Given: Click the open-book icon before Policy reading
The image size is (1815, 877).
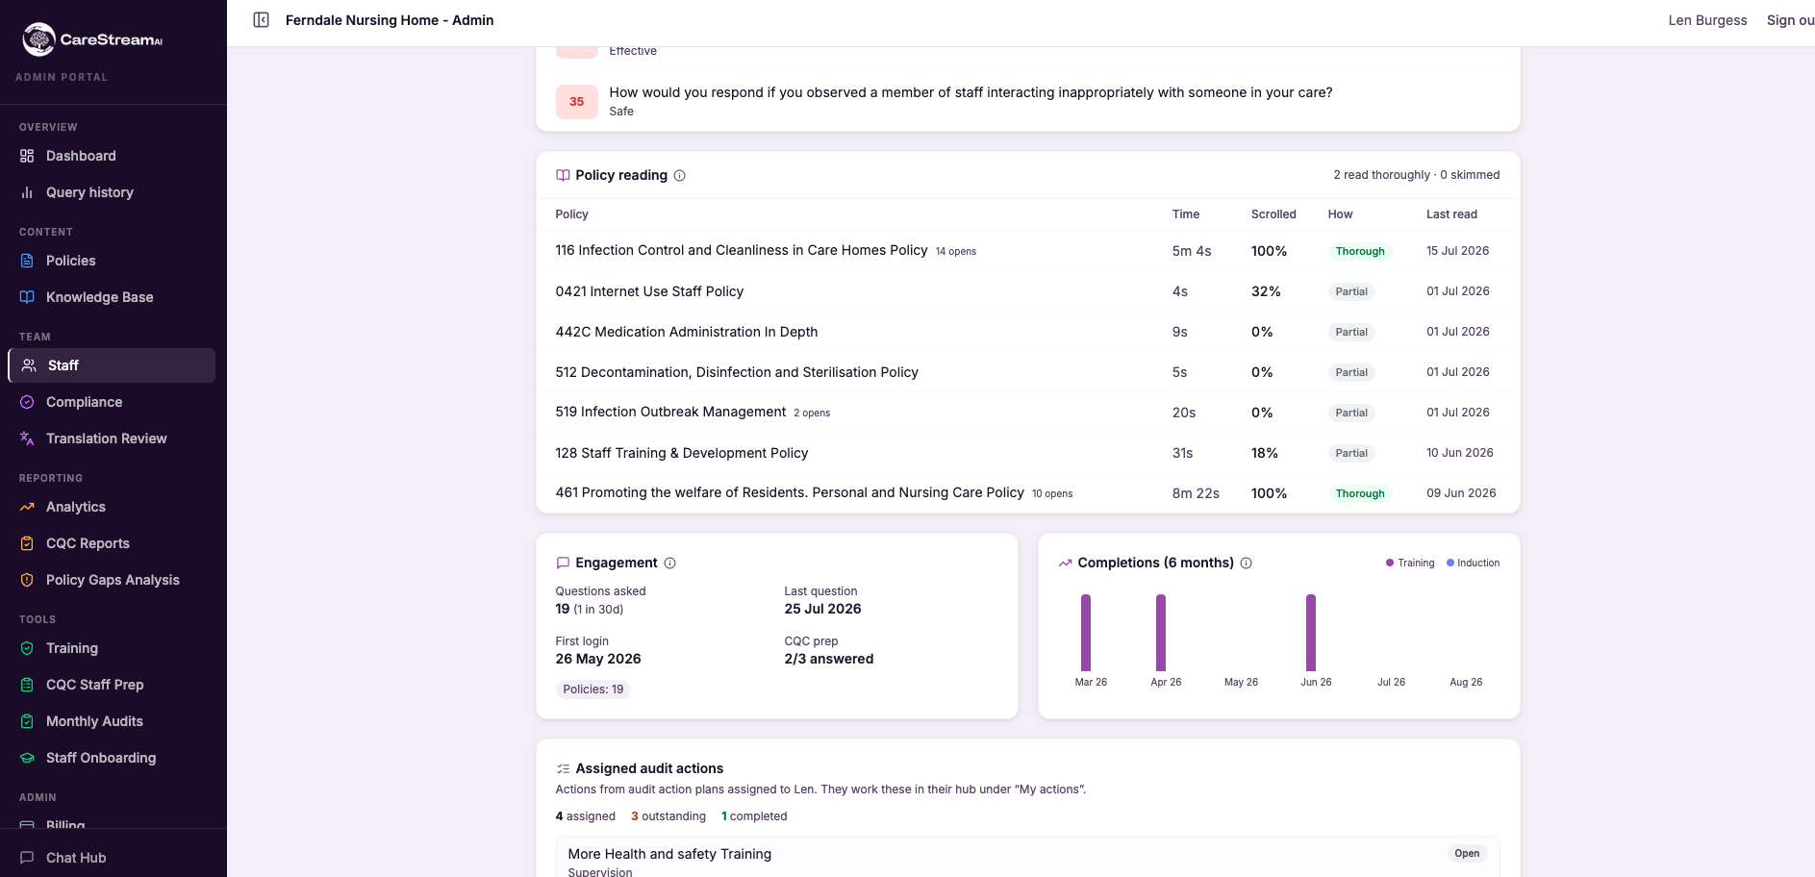Looking at the screenshot, I should point(563,176).
